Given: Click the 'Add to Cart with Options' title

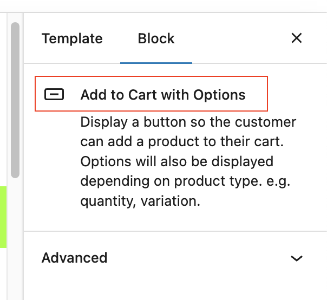Looking at the screenshot, I should point(162,95).
